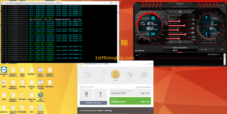Viewport: 227px width, 114px height.
Task: Select Afterburner profile slot 1
Action: tap(209, 49)
